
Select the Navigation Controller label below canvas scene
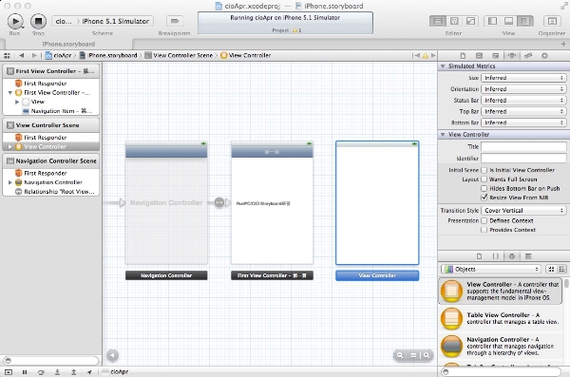pos(166,275)
